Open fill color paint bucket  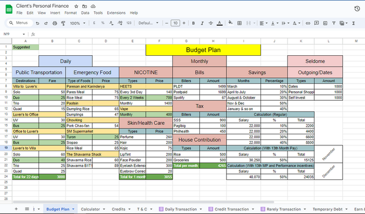click(230, 23)
